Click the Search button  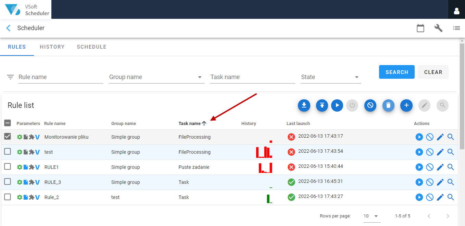coord(397,72)
